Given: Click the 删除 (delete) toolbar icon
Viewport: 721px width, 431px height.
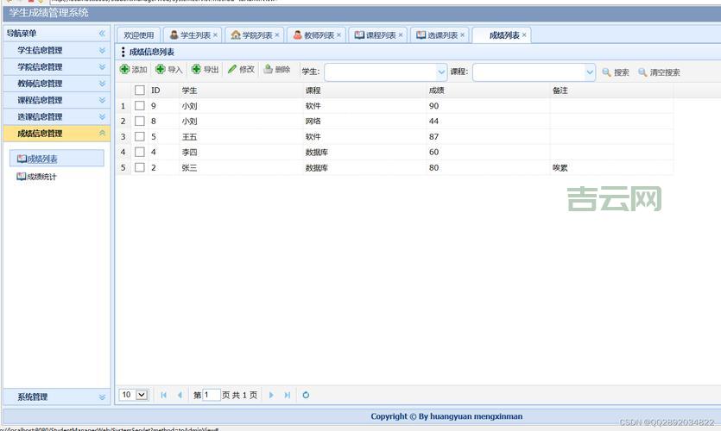Looking at the screenshot, I should pyautogui.click(x=268, y=71).
